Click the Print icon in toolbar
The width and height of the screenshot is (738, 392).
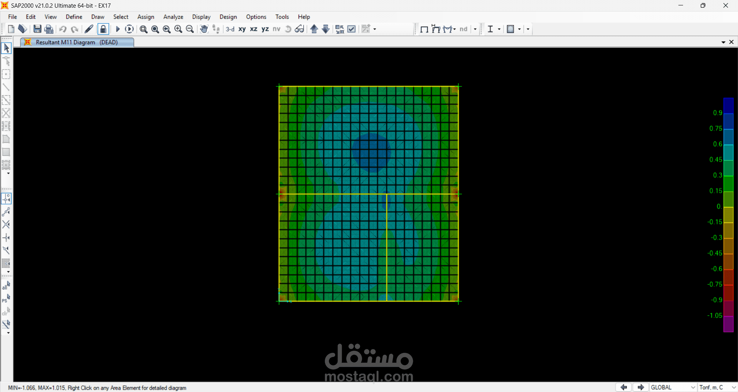tap(49, 29)
